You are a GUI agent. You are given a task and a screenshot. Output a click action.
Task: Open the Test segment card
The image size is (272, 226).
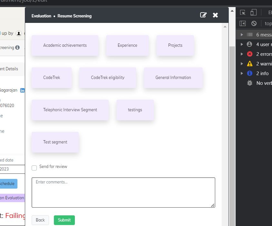55,142
